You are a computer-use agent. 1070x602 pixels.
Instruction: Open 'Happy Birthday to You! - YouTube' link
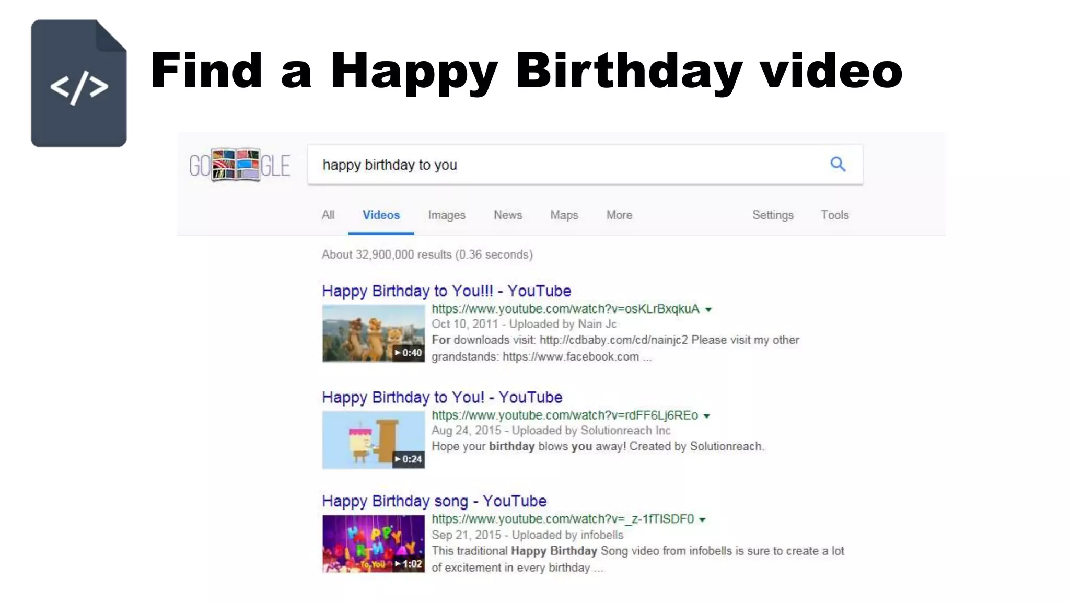442,397
